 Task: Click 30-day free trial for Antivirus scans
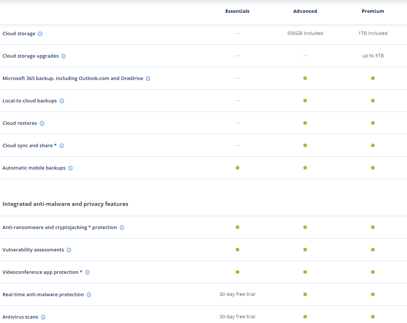point(237,317)
